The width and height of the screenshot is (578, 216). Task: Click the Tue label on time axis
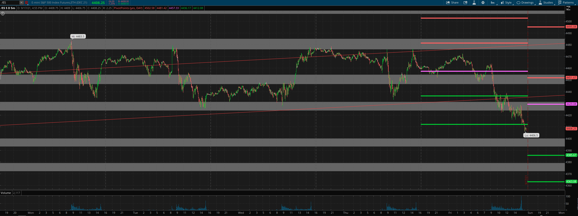coord(136,213)
